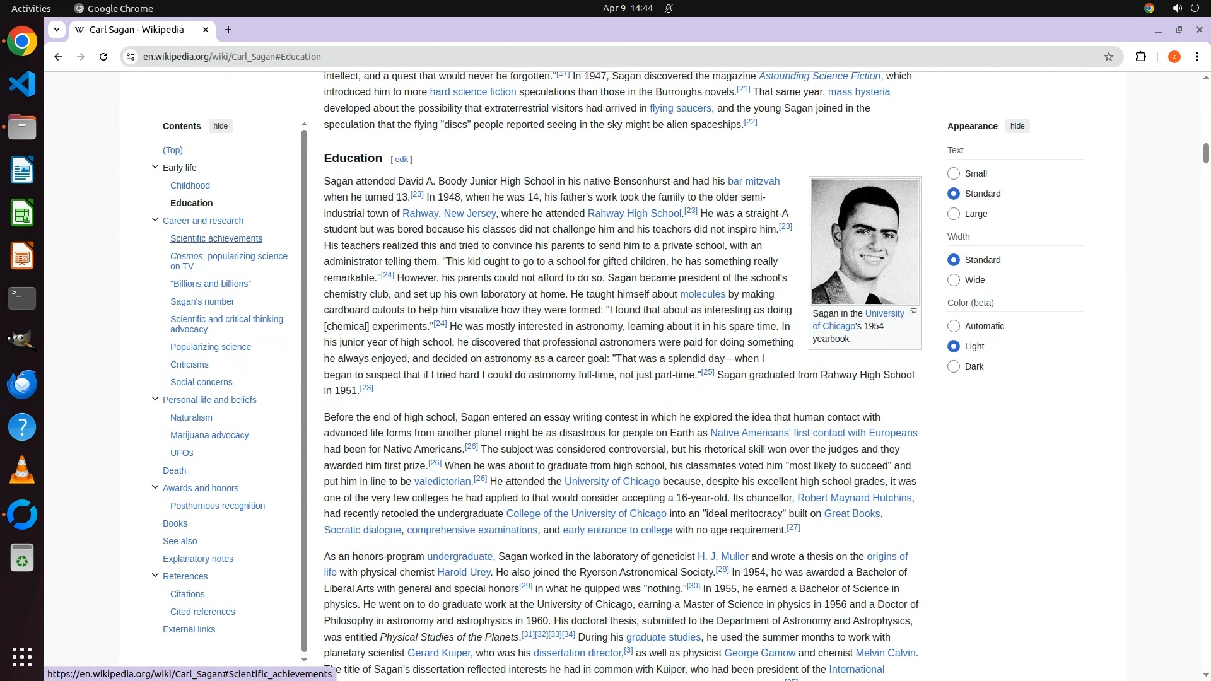Collapse the Career and research section

tap(155, 220)
